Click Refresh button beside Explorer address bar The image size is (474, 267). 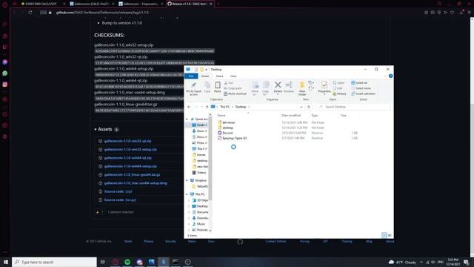pyautogui.click(x=308, y=107)
